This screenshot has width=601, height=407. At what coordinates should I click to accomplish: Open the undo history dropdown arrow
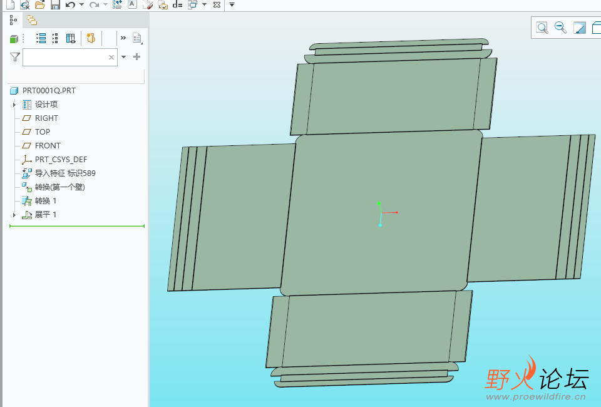(x=81, y=4)
